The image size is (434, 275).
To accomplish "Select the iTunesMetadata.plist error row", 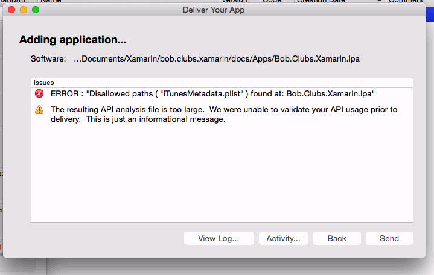I will (x=222, y=94).
